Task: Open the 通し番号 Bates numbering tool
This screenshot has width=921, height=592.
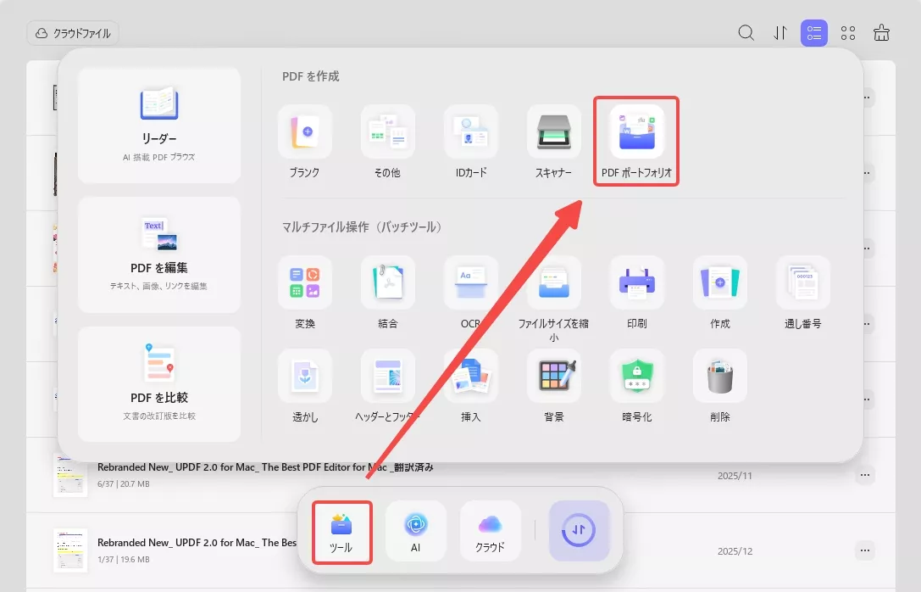Action: click(803, 293)
